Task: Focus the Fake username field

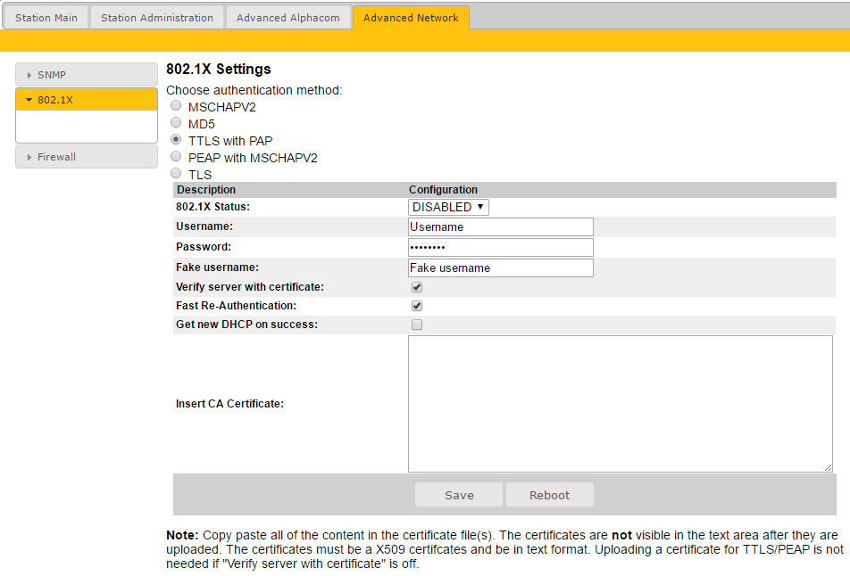Action: [x=500, y=267]
